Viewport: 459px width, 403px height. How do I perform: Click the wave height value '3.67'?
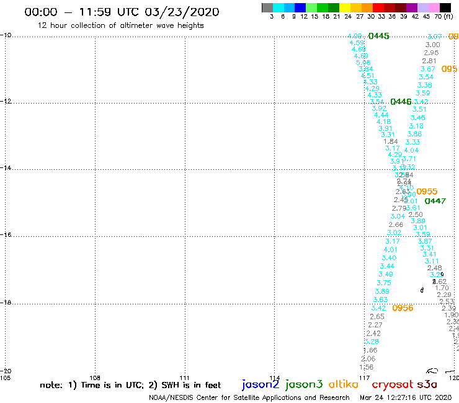click(428, 69)
